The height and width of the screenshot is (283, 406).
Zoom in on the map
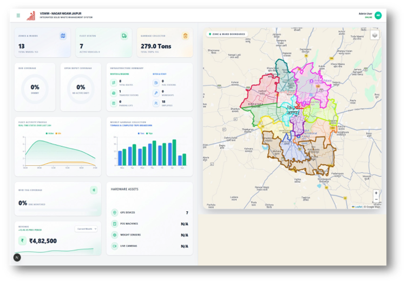(x=376, y=193)
